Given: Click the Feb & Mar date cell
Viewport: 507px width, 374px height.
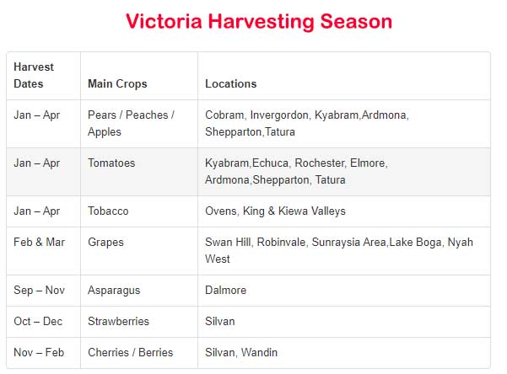Looking at the screenshot, I should 43,251.
